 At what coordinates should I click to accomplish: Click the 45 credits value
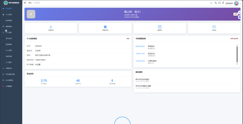pyautogui.click(x=78, y=81)
